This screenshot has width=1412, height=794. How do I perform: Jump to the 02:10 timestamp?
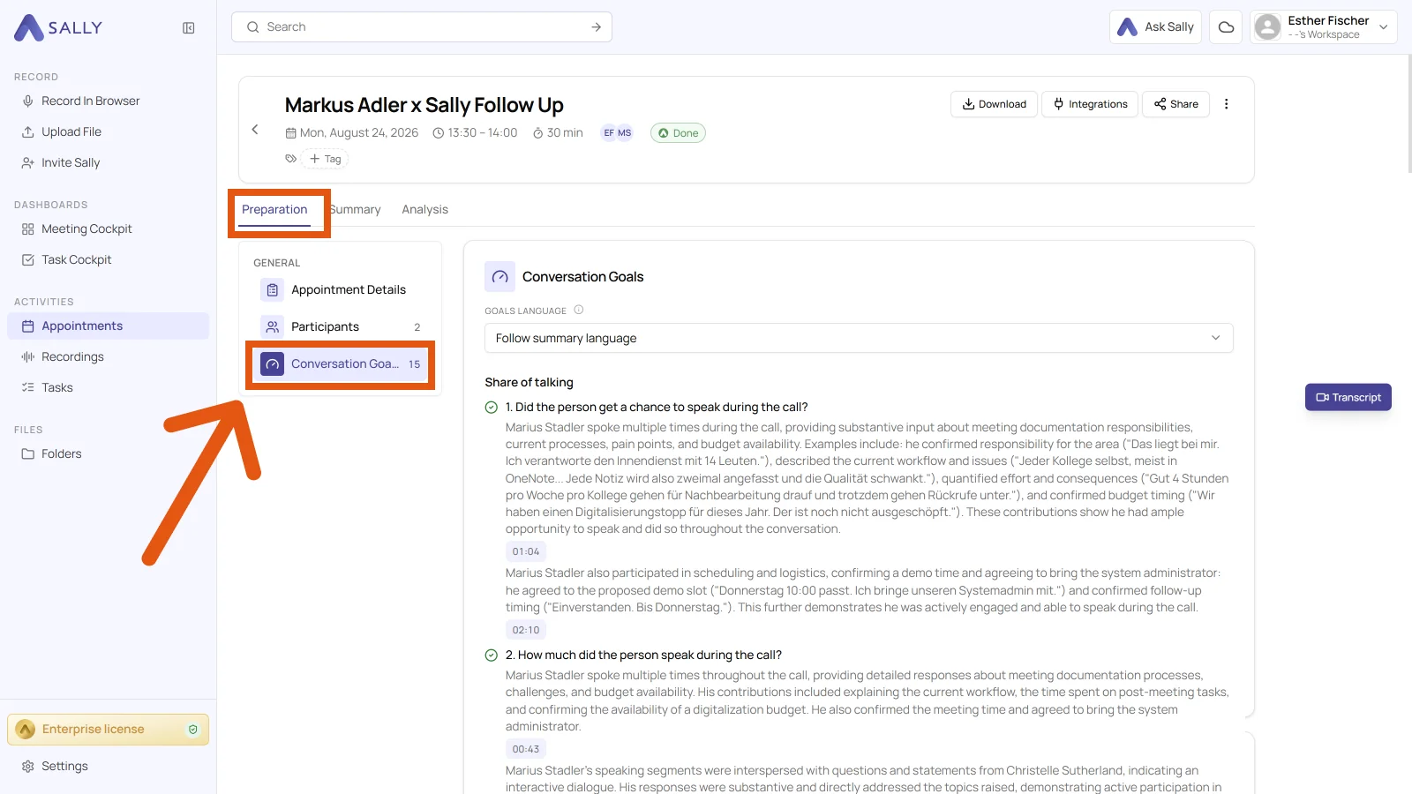pyautogui.click(x=526, y=631)
